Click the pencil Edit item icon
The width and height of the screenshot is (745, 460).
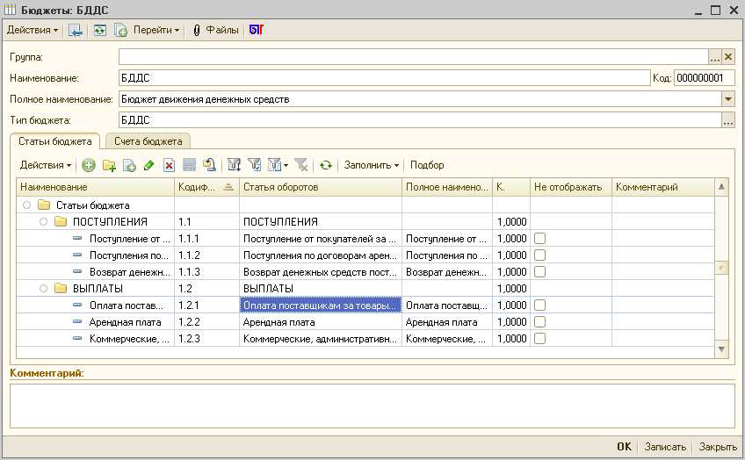pos(148,165)
